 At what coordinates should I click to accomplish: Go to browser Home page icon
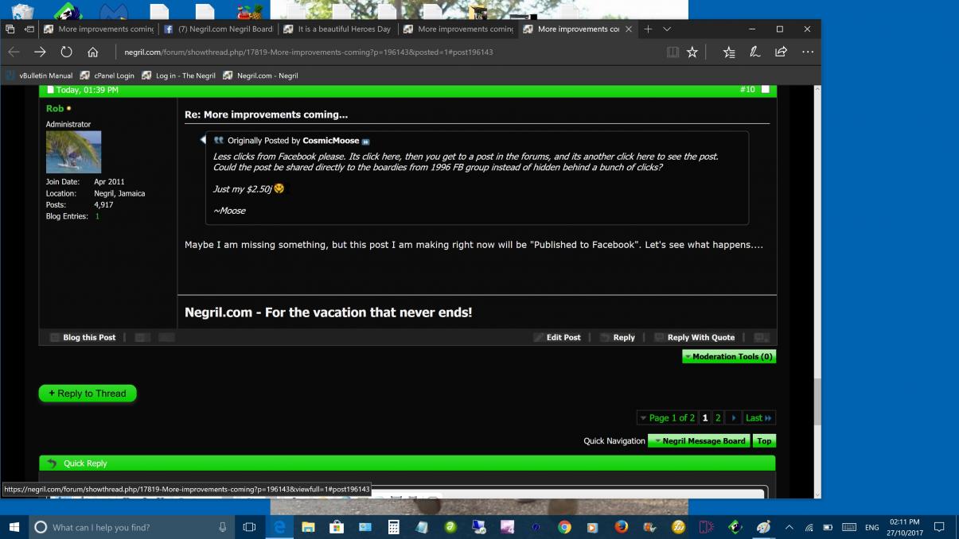[92, 52]
